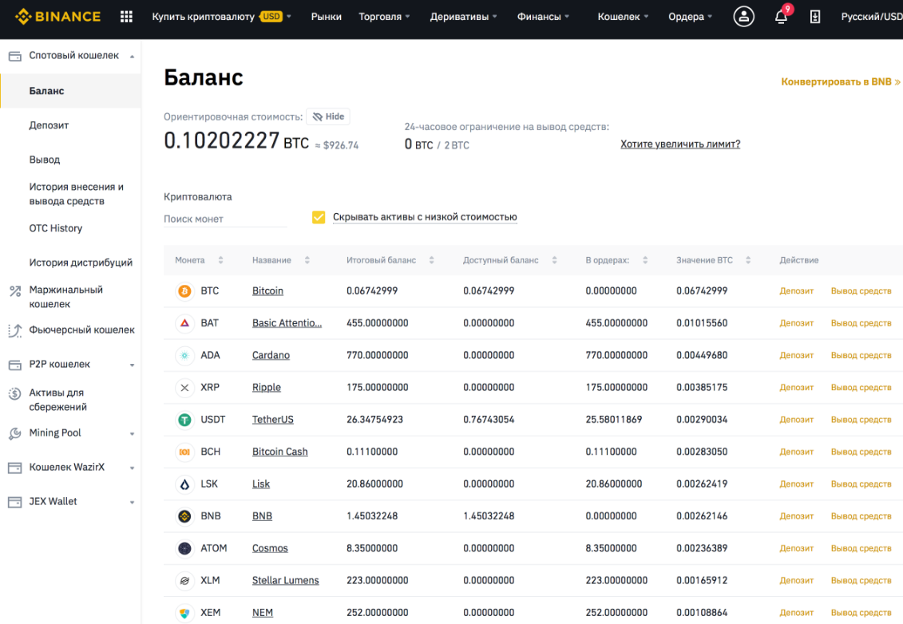
Task: Click the savings assets sidebar icon
Action: point(15,393)
